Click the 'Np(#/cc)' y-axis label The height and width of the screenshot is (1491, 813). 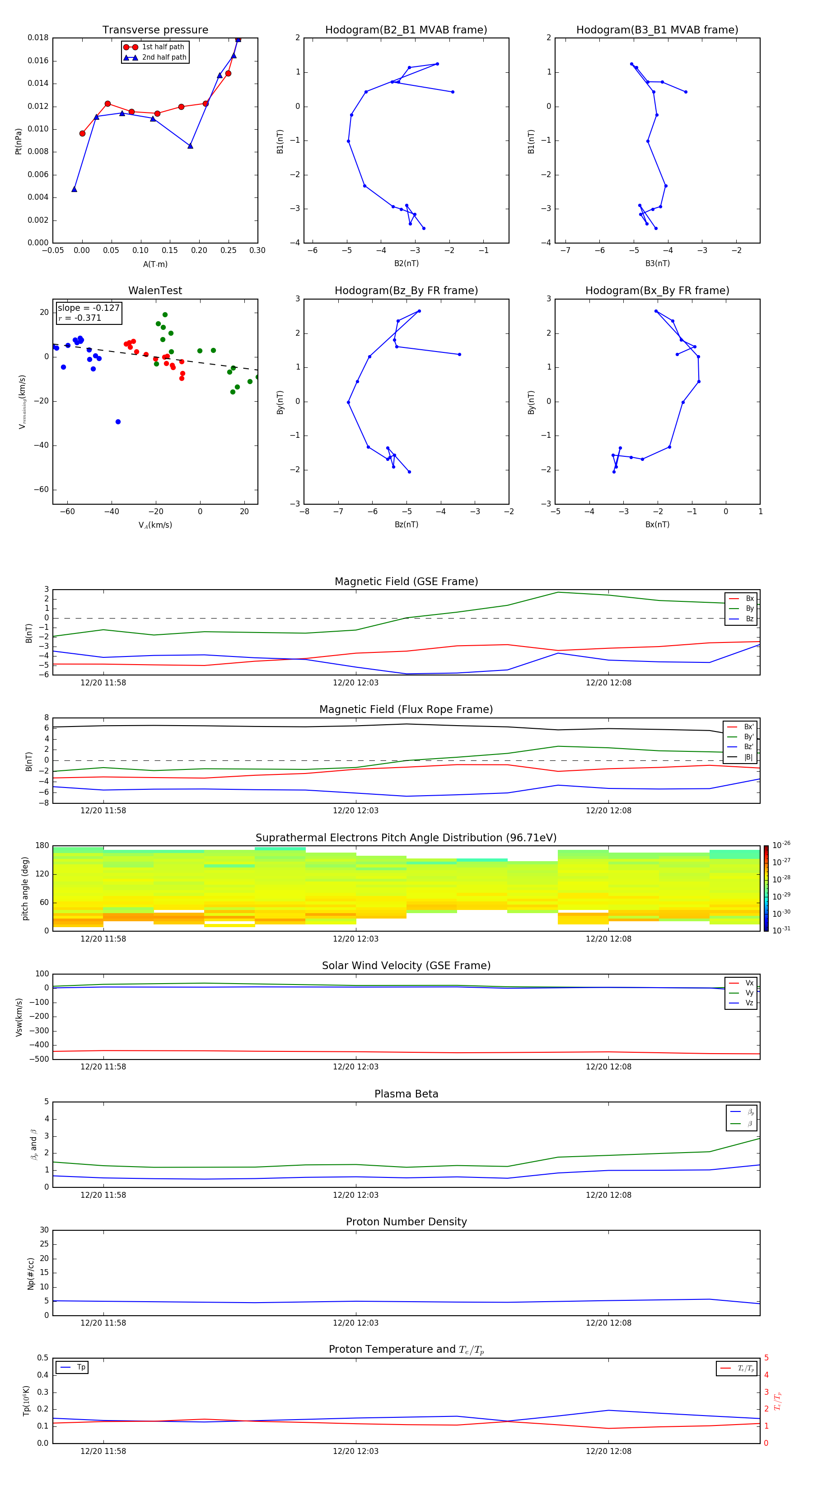click(31, 1273)
